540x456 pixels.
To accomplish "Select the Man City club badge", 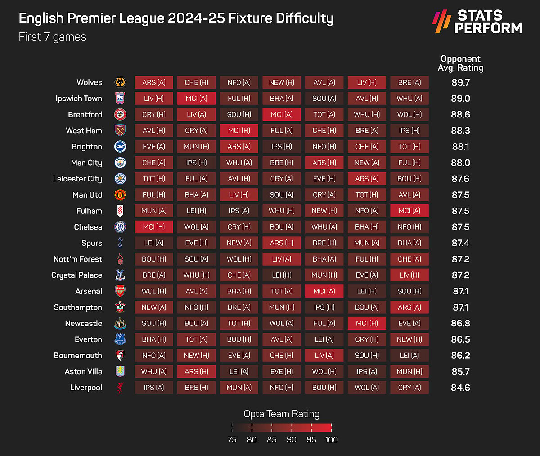I will click(120, 163).
